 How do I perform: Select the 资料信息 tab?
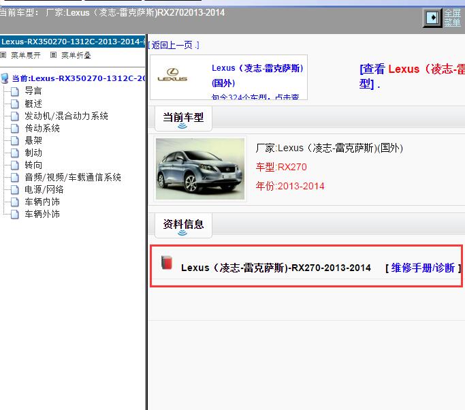tap(183, 225)
